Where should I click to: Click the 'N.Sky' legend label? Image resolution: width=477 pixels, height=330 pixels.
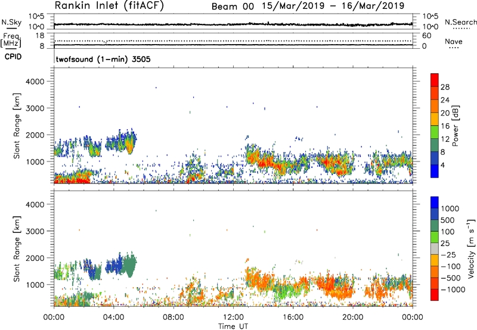pos(11,22)
